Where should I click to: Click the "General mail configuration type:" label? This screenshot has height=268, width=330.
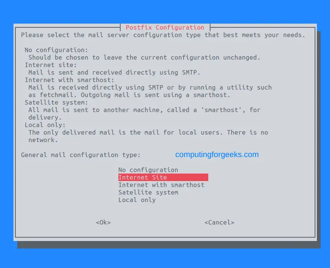coord(81,155)
